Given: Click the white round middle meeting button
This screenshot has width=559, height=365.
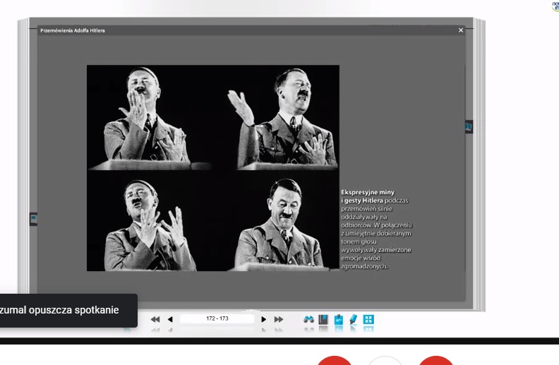Looking at the screenshot, I should (385, 360).
